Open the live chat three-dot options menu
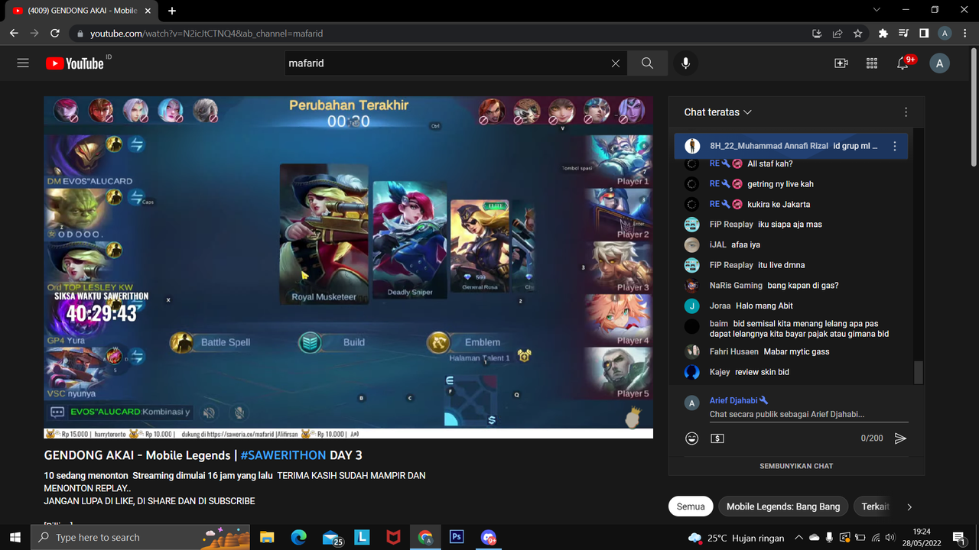The height and width of the screenshot is (550, 979). click(x=906, y=112)
